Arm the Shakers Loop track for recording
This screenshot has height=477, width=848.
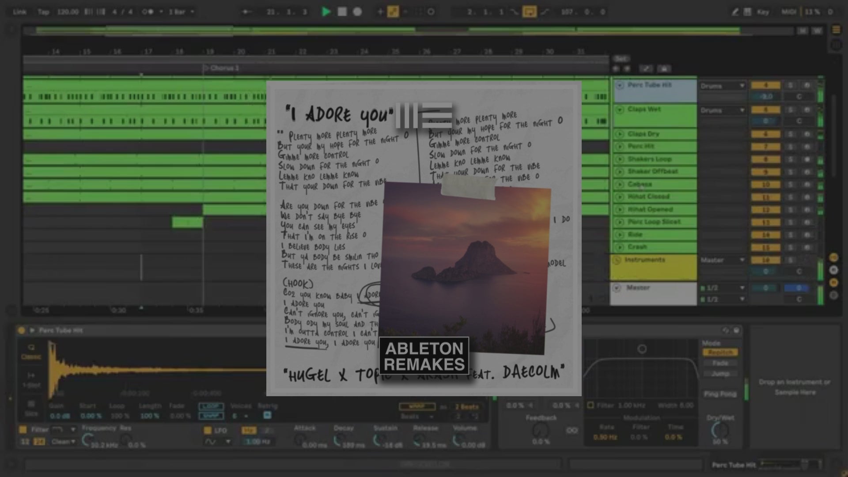click(807, 159)
